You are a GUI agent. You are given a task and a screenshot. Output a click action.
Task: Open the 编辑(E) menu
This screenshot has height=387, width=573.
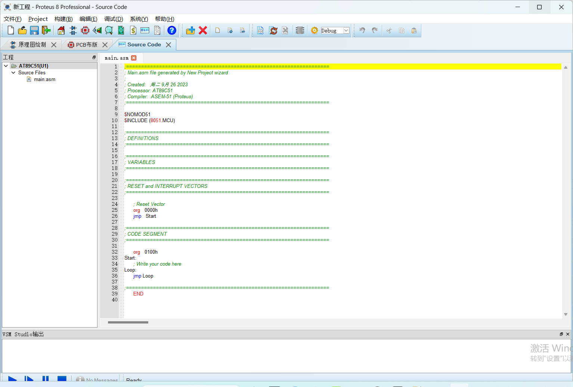(88, 19)
